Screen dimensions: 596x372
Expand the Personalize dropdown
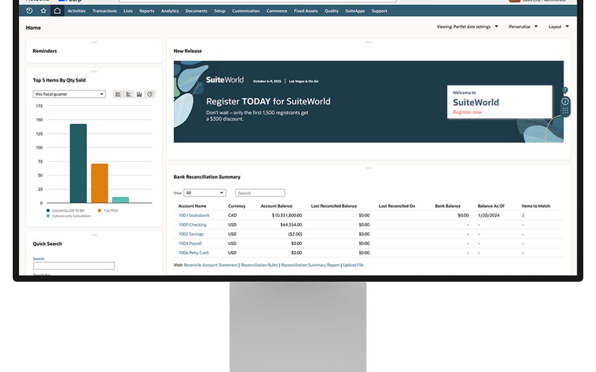[x=523, y=26]
